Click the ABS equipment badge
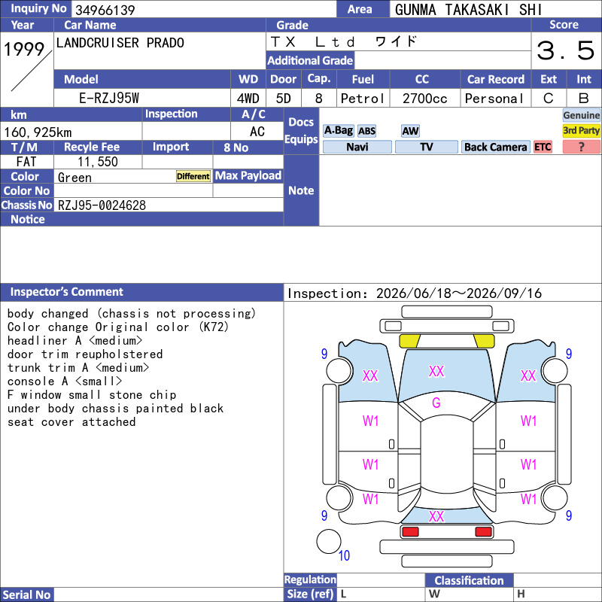This screenshot has height=602, width=602. click(x=366, y=131)
